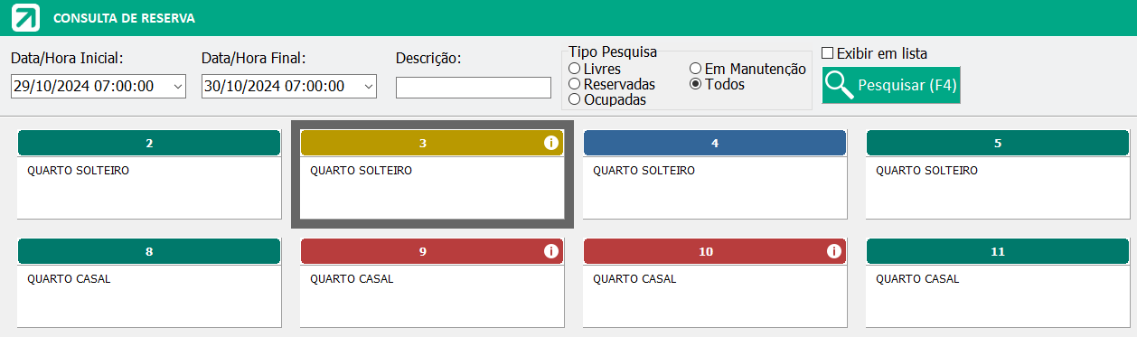Expand the Data/Hora Final dropdown
This screenshot has height=337, width=1137.
[x=368, y=87]
